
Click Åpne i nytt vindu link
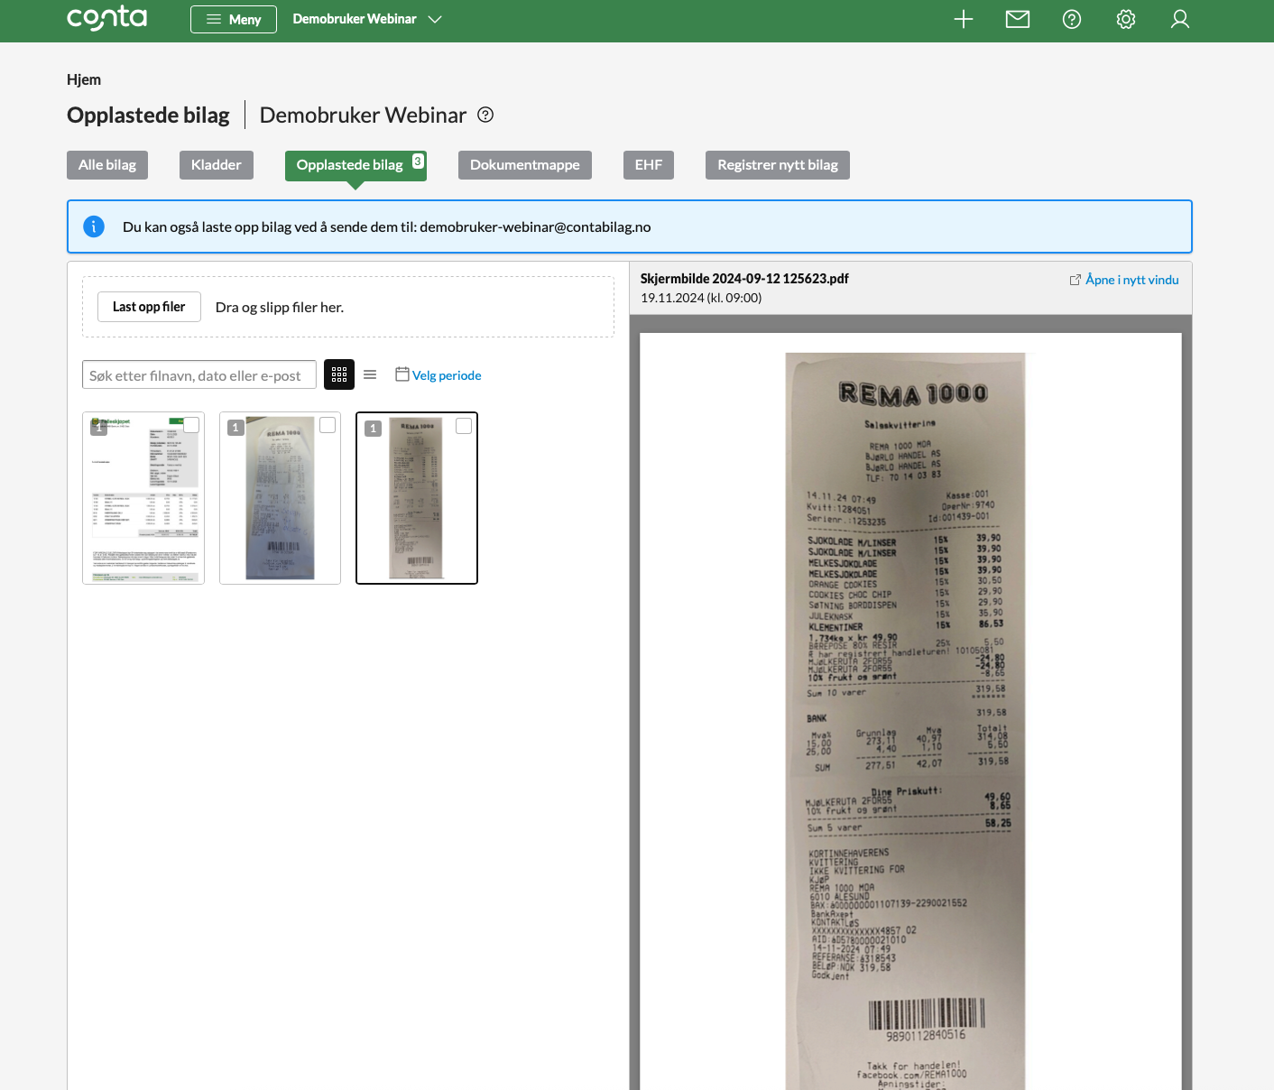1124,280
